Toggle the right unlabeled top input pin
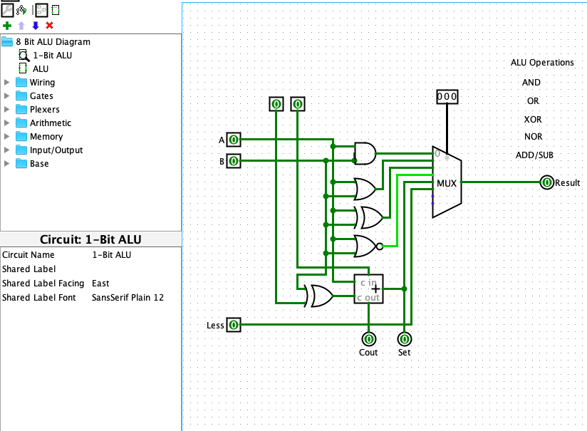This screenshot has height=431, width=587. pos(298,104)
